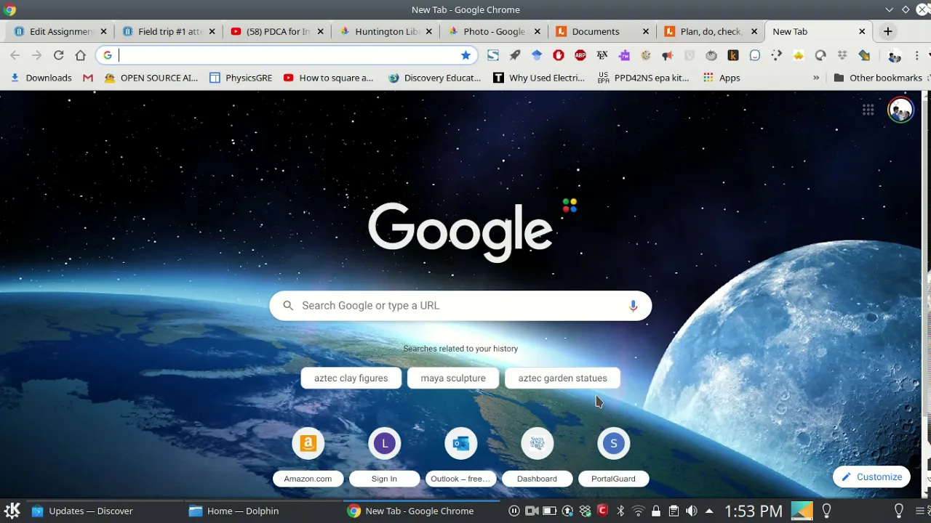
Task: Click the media pause tray icon
Action: (514, 511)
